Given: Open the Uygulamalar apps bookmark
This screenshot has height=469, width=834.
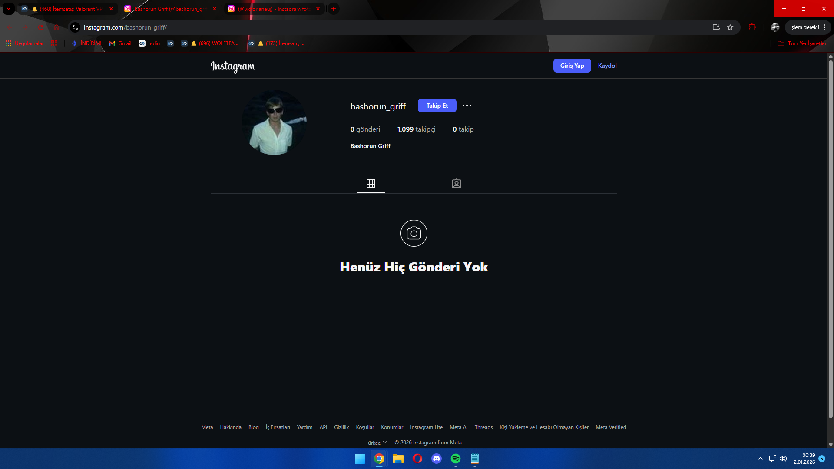Looking at the screenshot, I should click(25, 43).
